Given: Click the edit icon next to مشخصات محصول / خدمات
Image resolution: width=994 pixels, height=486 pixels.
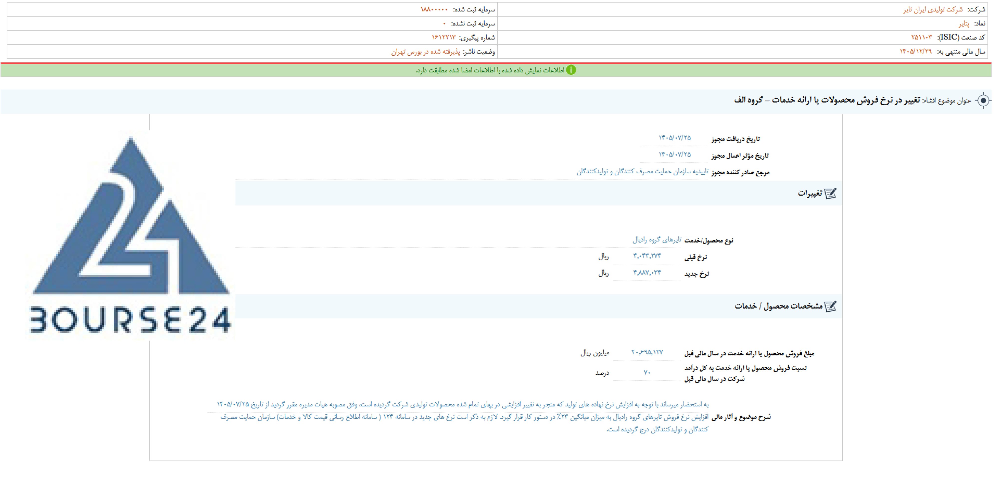Looking at the screenshot, I should click(830, 306).
